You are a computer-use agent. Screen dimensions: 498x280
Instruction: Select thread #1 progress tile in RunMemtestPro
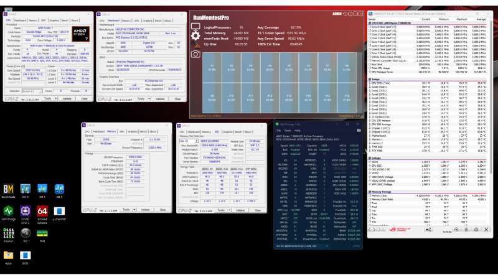pos(212,68)
